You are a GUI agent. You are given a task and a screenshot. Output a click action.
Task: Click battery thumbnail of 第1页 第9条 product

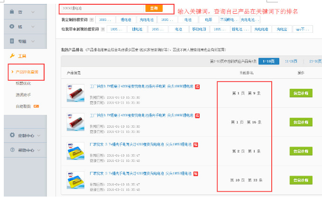pos(75,93)
